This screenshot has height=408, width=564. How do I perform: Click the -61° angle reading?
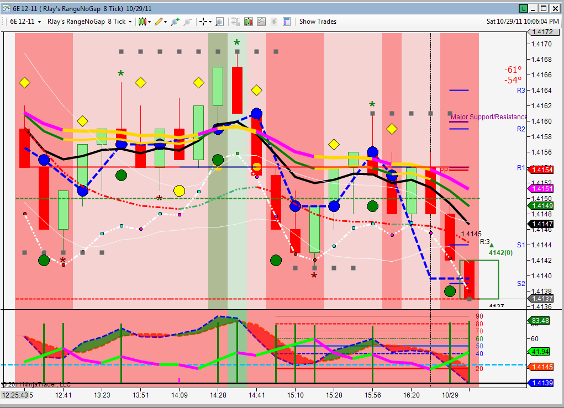point(513,70)
